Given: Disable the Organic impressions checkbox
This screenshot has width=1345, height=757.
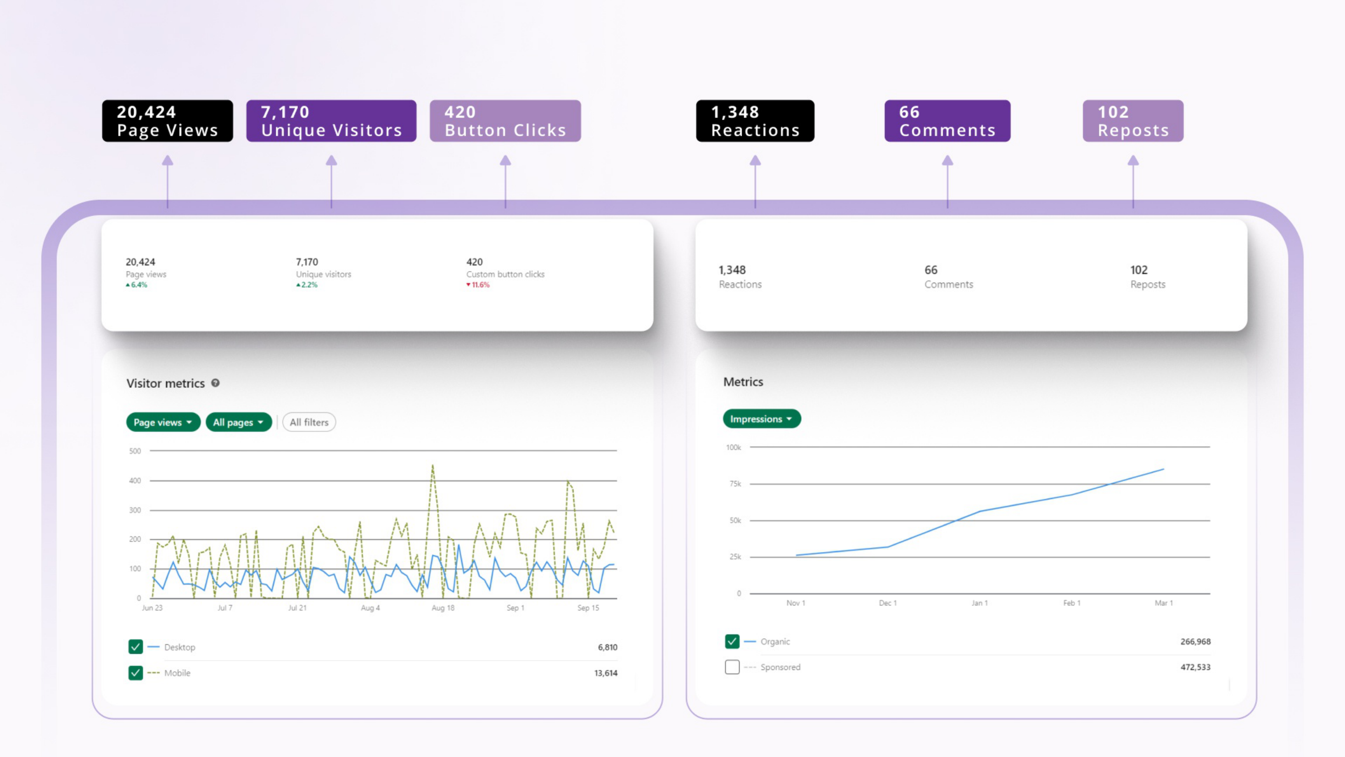Looking at the screenshot, I should coord(732,641).
